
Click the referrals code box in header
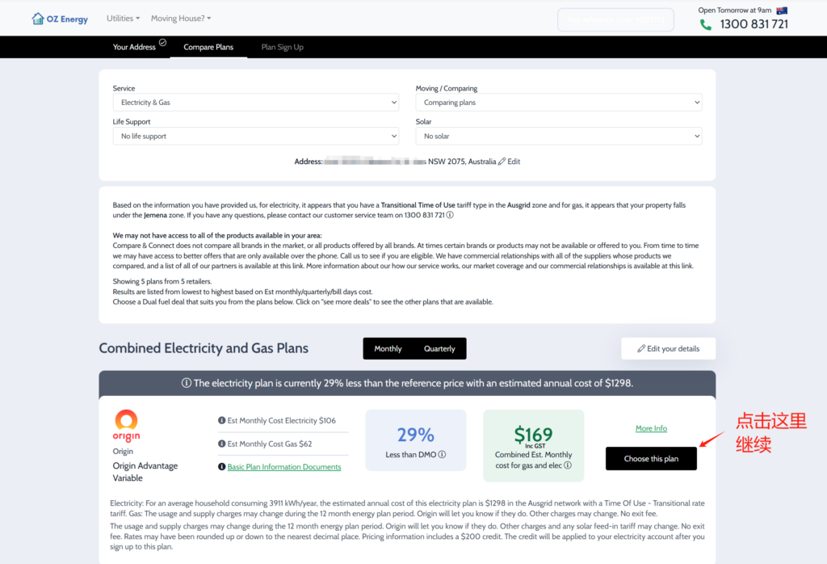click(x=615, y=20)
